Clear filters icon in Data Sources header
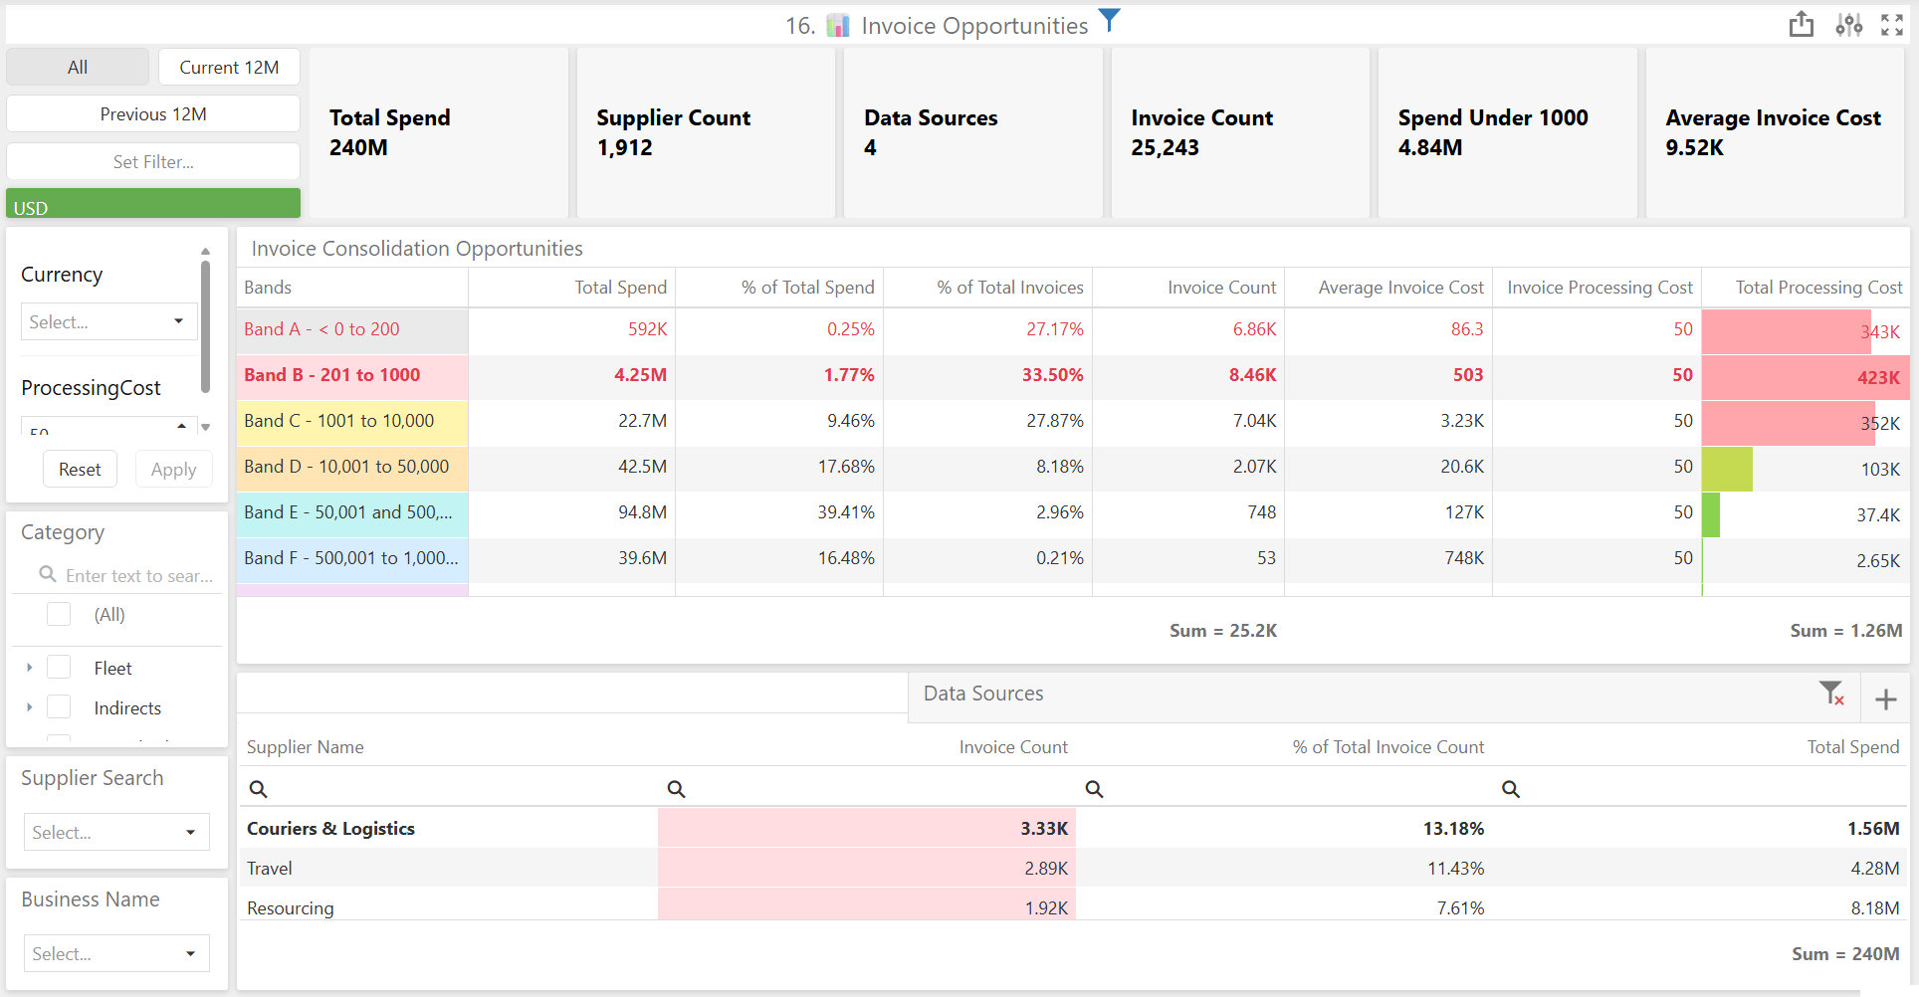The width and height of the screenshot is (1919, 997). coord(1831,694)
